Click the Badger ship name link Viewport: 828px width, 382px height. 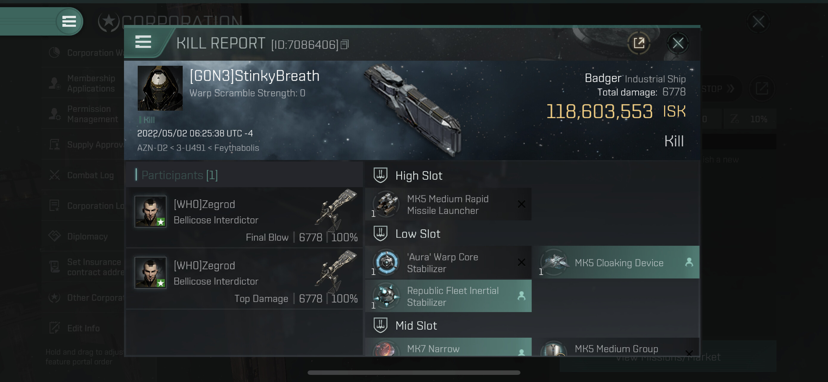[603, 78]
